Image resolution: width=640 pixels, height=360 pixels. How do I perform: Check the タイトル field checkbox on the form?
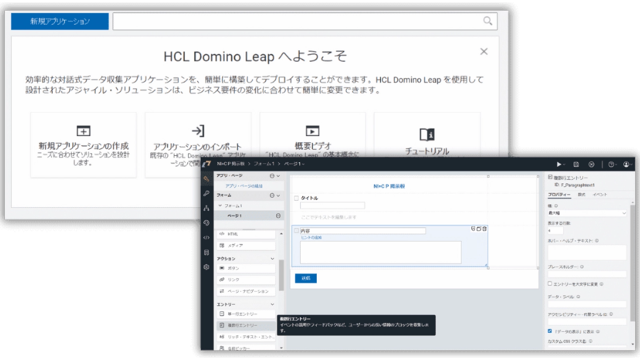point(296,198)
